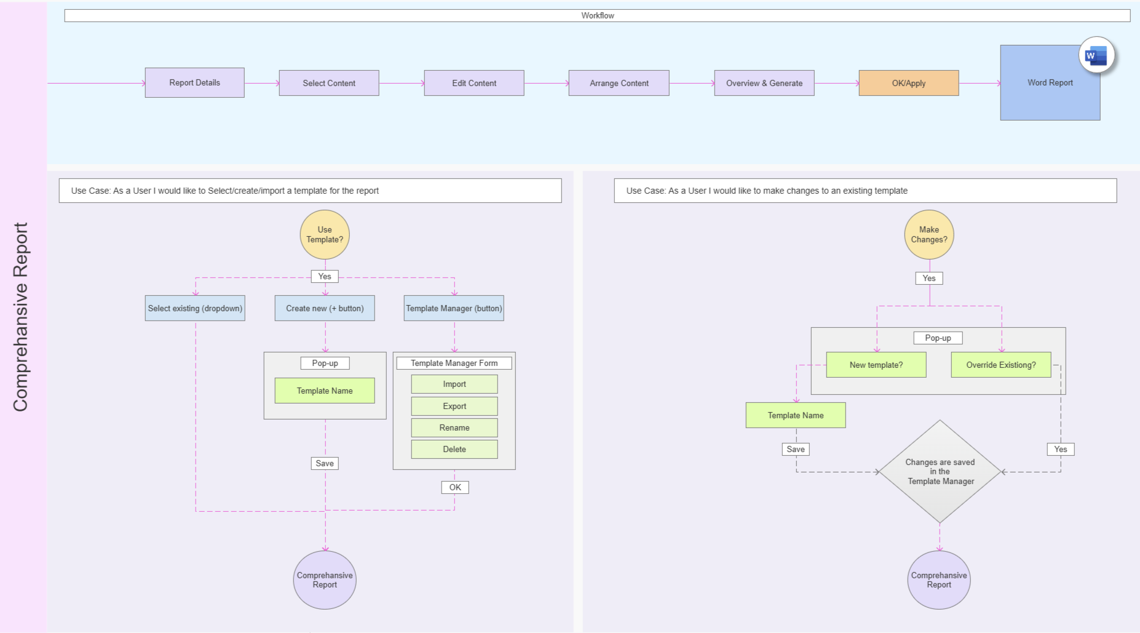Click the Microsoft Word icon badge
1140x633 pixels.
click(1096, 55)
